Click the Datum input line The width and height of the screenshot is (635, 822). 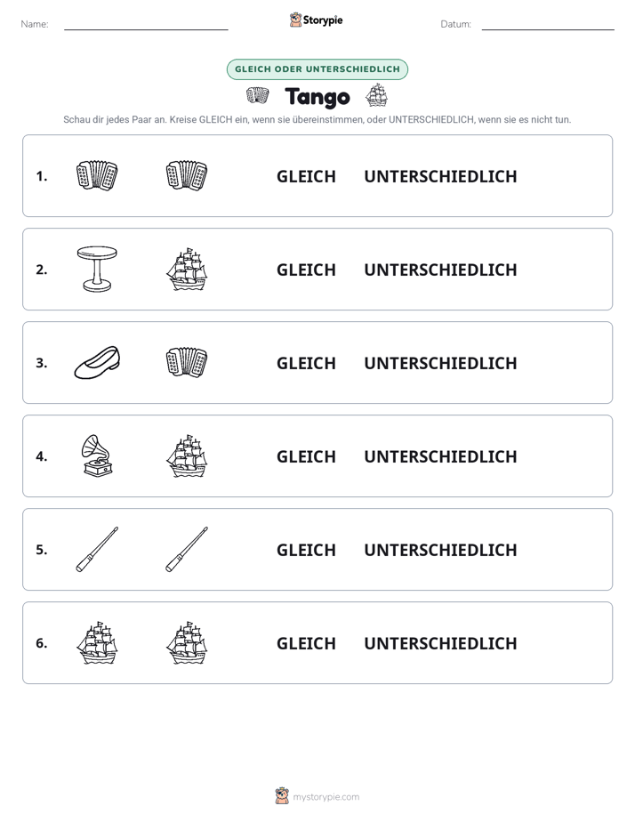548,25
